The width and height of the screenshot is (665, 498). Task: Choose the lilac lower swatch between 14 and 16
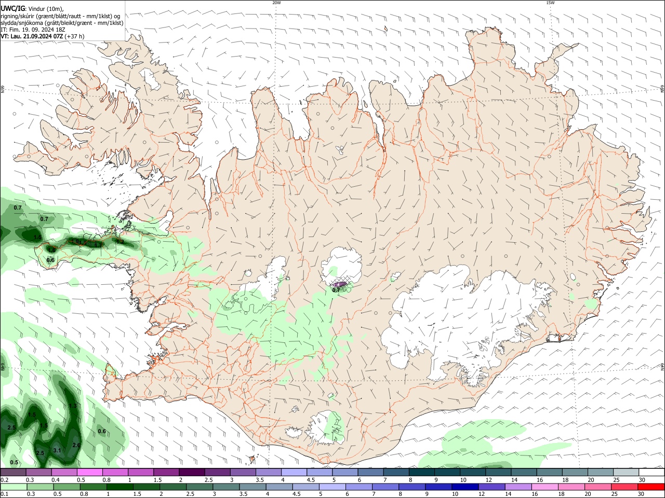click(x=518, y=487)
